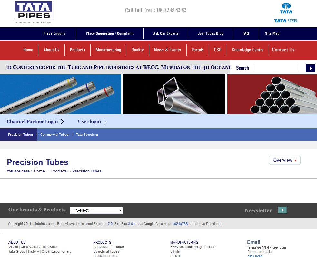This screenshot has height=260, width=317.
Task: Switch to the Commercial Tubes tab
Action: [x=54, y=135]
